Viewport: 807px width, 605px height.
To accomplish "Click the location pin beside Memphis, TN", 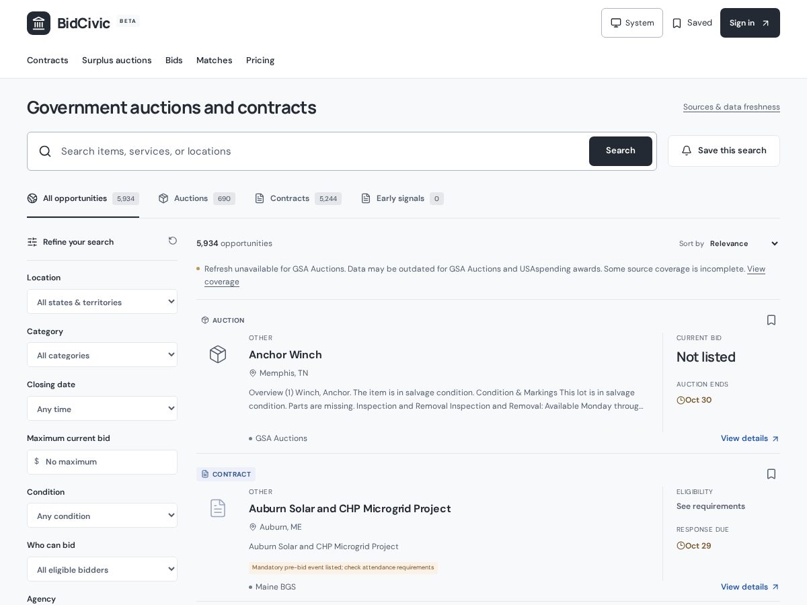I will pos(253,373).
